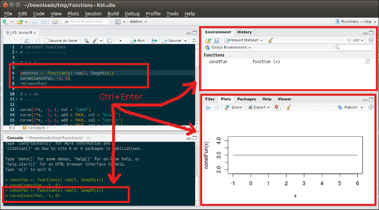Open the Plots menu

tap(73, 14)
